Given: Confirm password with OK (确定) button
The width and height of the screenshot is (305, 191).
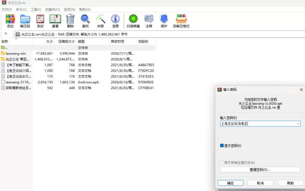Looking at the screenshot, I should point(231,183).
